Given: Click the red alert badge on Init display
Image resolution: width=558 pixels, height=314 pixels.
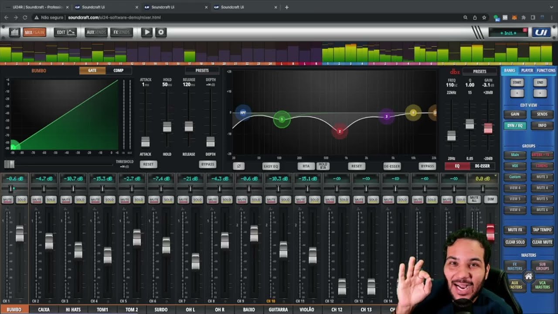Looking at the screenshot, I should (525, 30).
